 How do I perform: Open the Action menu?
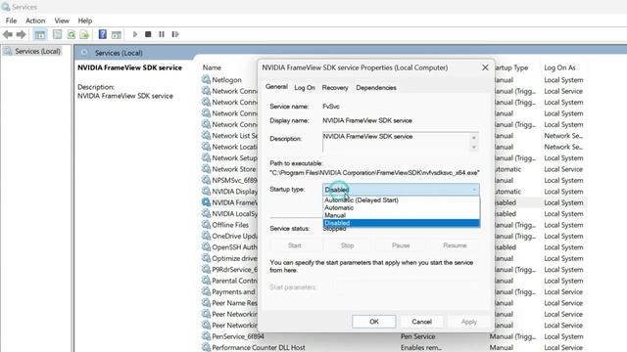point(35,21)
